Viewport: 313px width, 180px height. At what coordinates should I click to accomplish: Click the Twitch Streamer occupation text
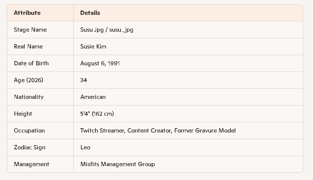click(x=102, y=131)
